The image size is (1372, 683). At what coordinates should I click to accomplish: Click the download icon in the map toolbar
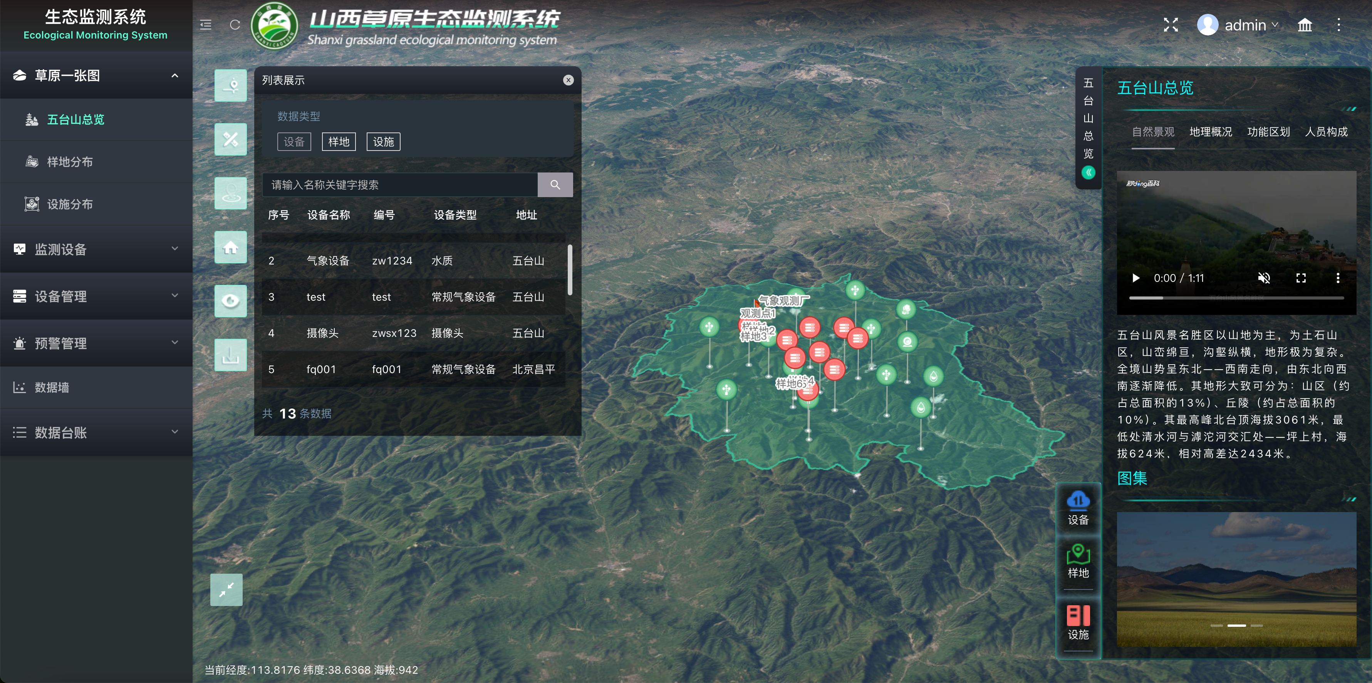point(231,355)
